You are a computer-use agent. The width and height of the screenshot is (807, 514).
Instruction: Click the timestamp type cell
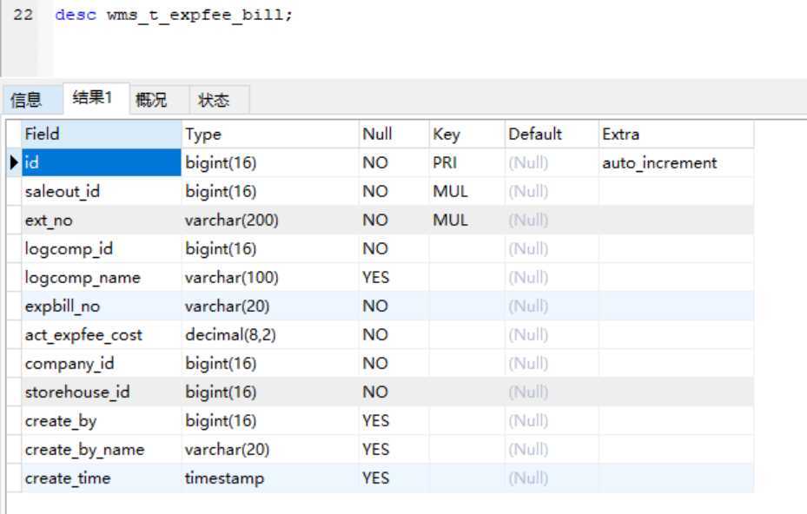[270, 478]
